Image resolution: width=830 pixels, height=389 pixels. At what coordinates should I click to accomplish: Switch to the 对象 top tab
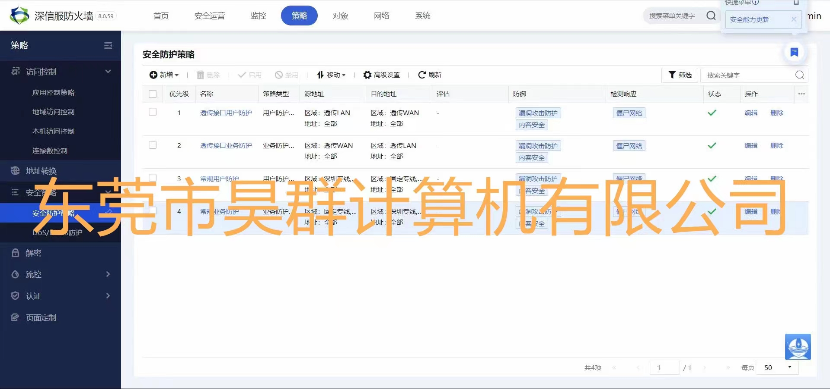[340, 16]
